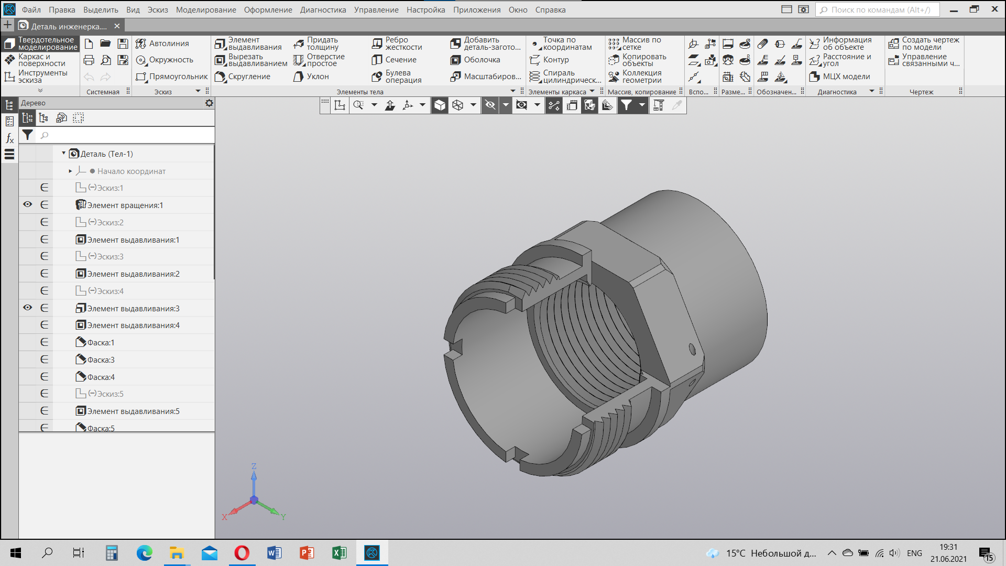The image size is (1006, 566).
Task: Click the Спираль цилиндрическая tool
Action: pos(565,77)
